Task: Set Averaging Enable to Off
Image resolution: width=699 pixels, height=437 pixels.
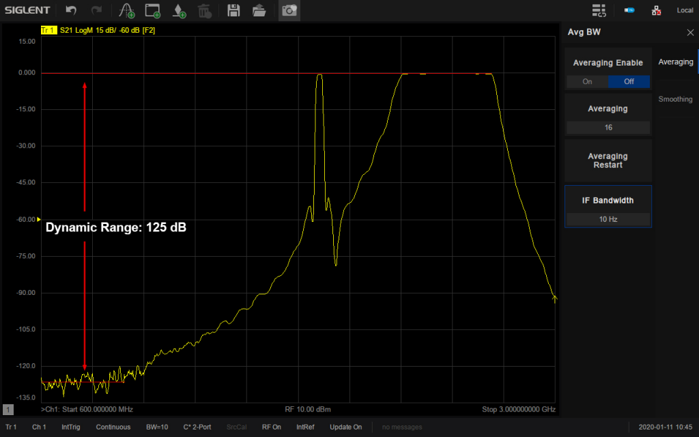Action: tap(629, 81)
